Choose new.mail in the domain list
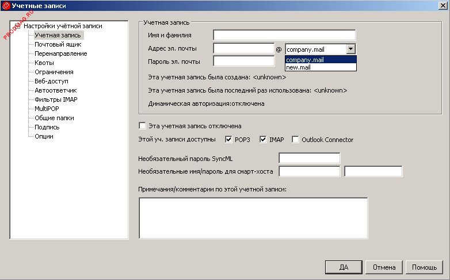The image size is (450, 280). click(321, 67)
